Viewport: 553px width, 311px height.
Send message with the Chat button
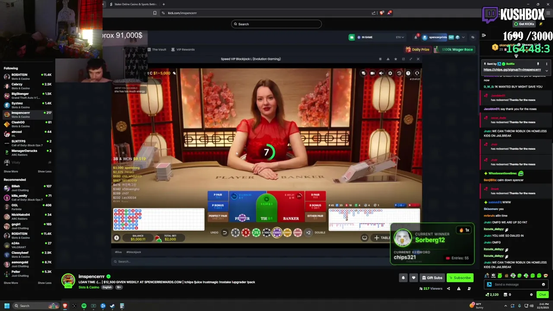click(x=543, y=295)
